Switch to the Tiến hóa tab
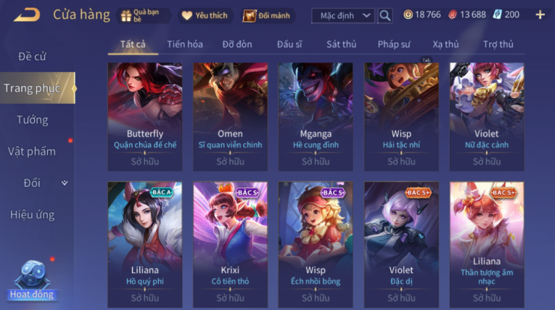555x310 pixels. 185,44
